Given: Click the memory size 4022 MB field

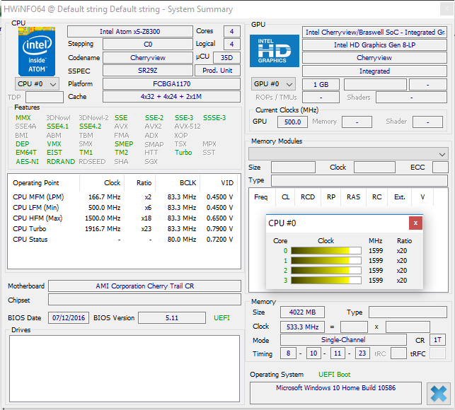Looking at the screenshot, I should coord(302,312).
